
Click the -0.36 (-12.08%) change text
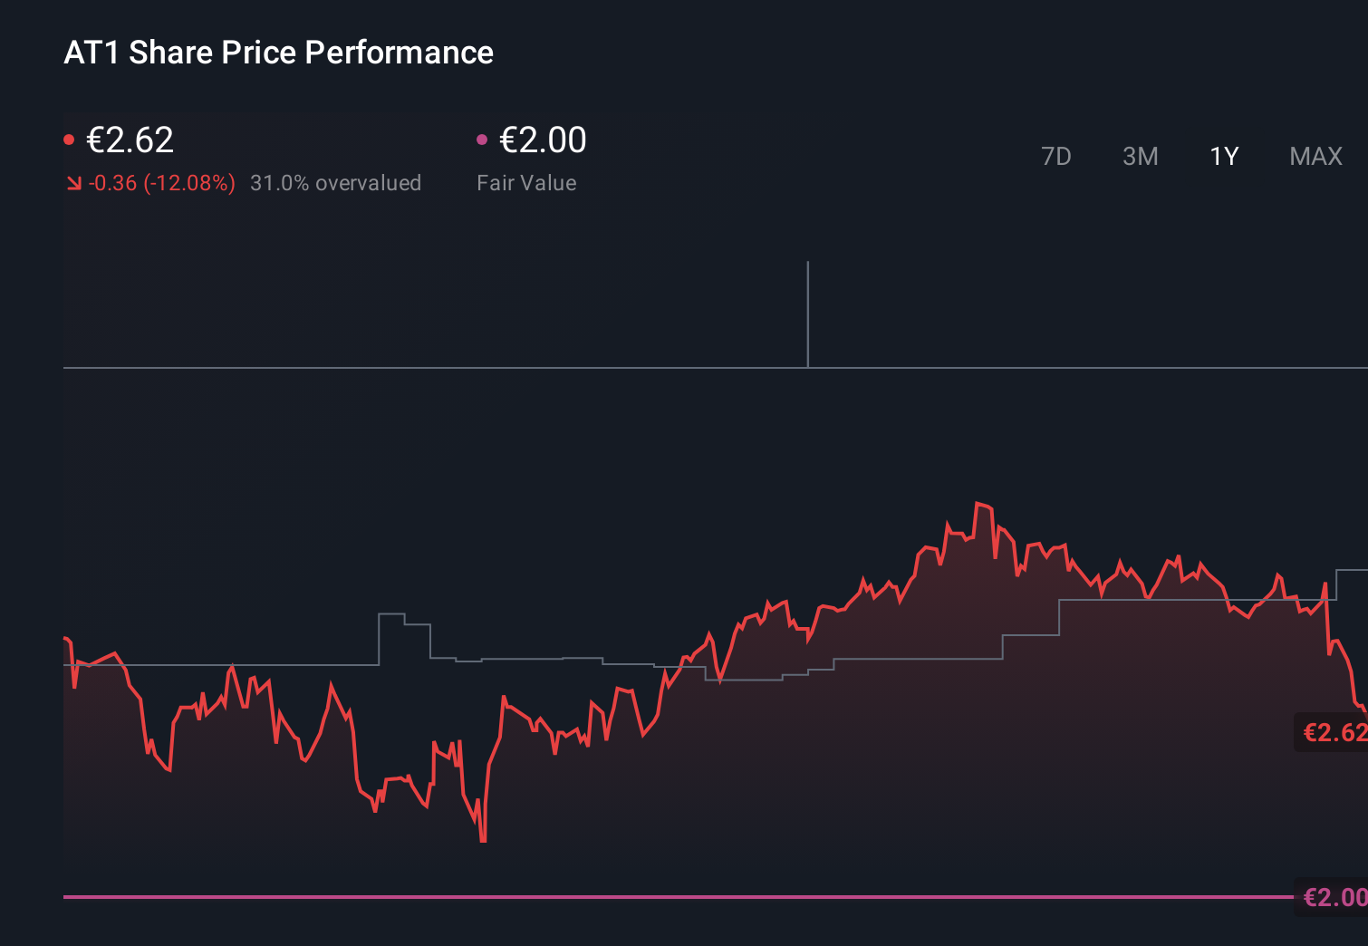click(x=161, y=182)
